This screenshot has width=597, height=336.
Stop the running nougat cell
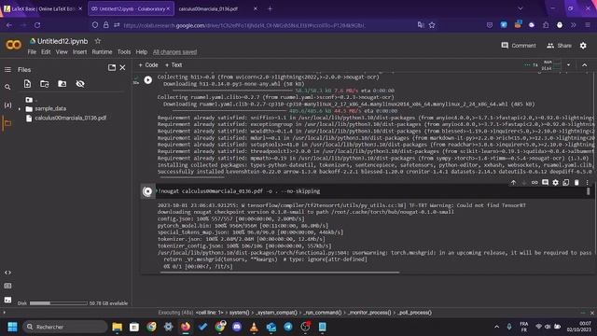coord(147,191)
